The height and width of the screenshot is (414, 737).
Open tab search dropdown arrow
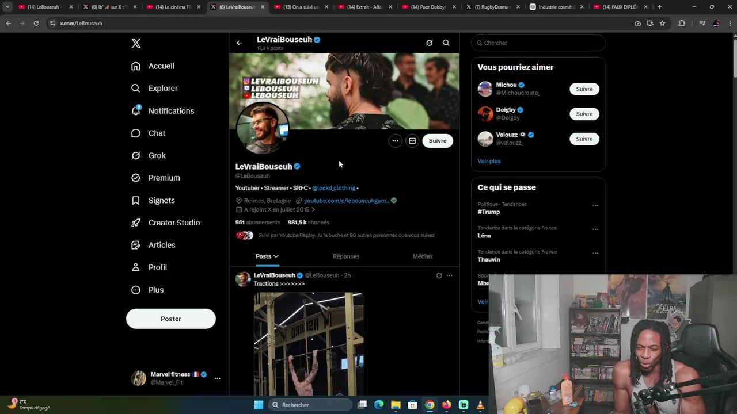pos(7,7)
